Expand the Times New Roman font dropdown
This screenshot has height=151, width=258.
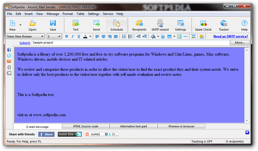[42, 36]
